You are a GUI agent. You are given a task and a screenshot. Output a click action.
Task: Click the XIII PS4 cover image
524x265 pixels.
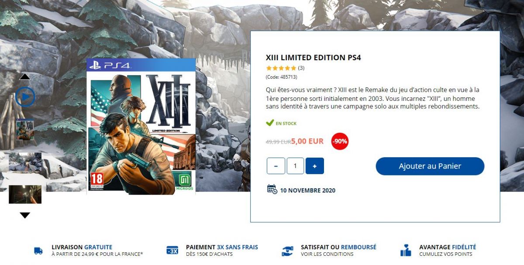click(141, 127)
